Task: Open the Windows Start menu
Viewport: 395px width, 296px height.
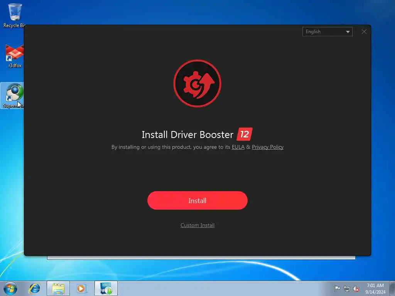Action: point(10,288)
